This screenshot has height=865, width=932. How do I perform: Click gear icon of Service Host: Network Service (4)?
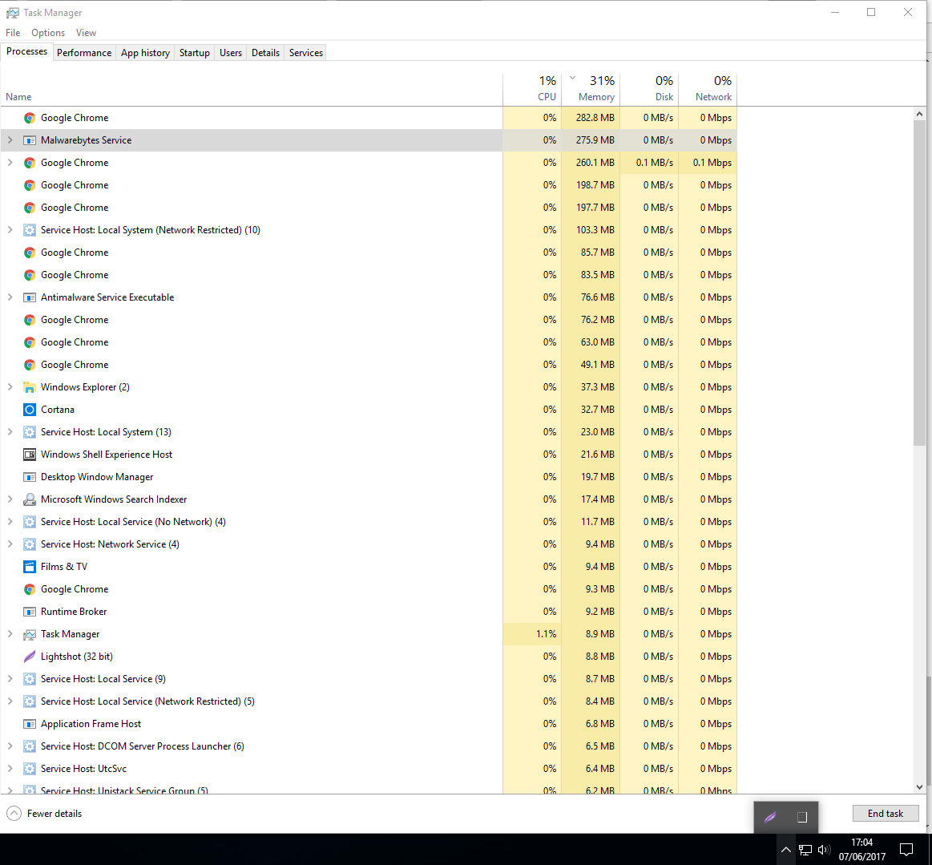point(29,544)
